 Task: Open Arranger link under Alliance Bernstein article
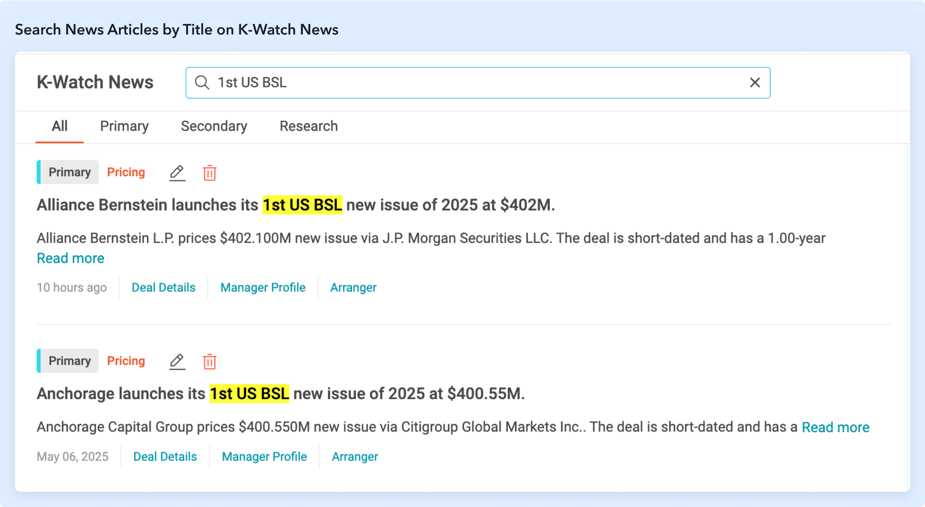click(353, 288)
